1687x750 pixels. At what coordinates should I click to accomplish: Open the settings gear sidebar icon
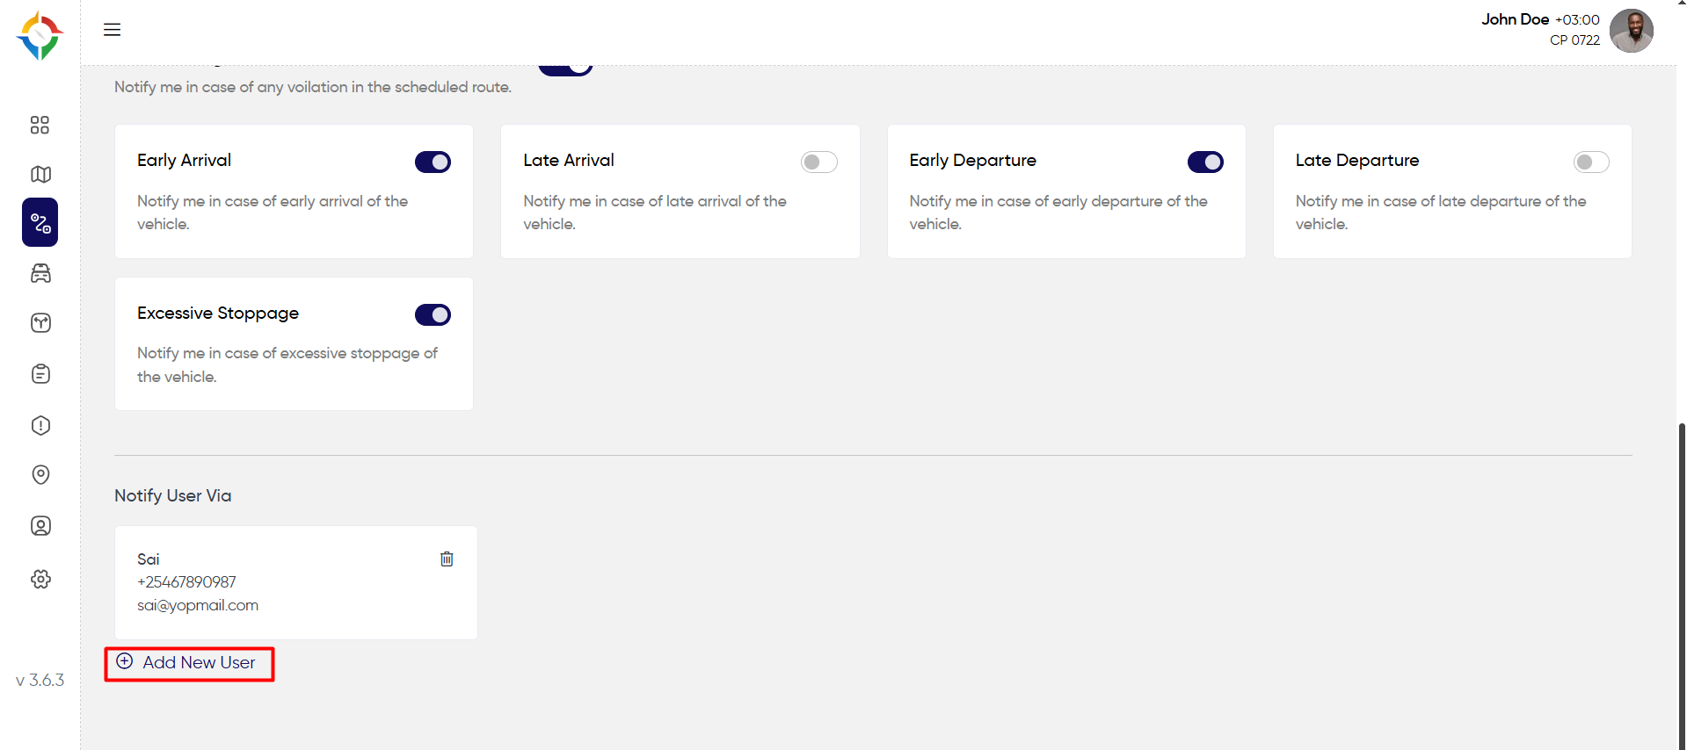40,579
